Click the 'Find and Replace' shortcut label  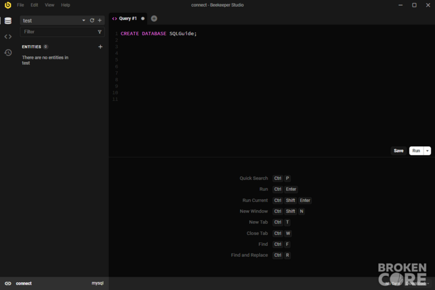[250, 255]
